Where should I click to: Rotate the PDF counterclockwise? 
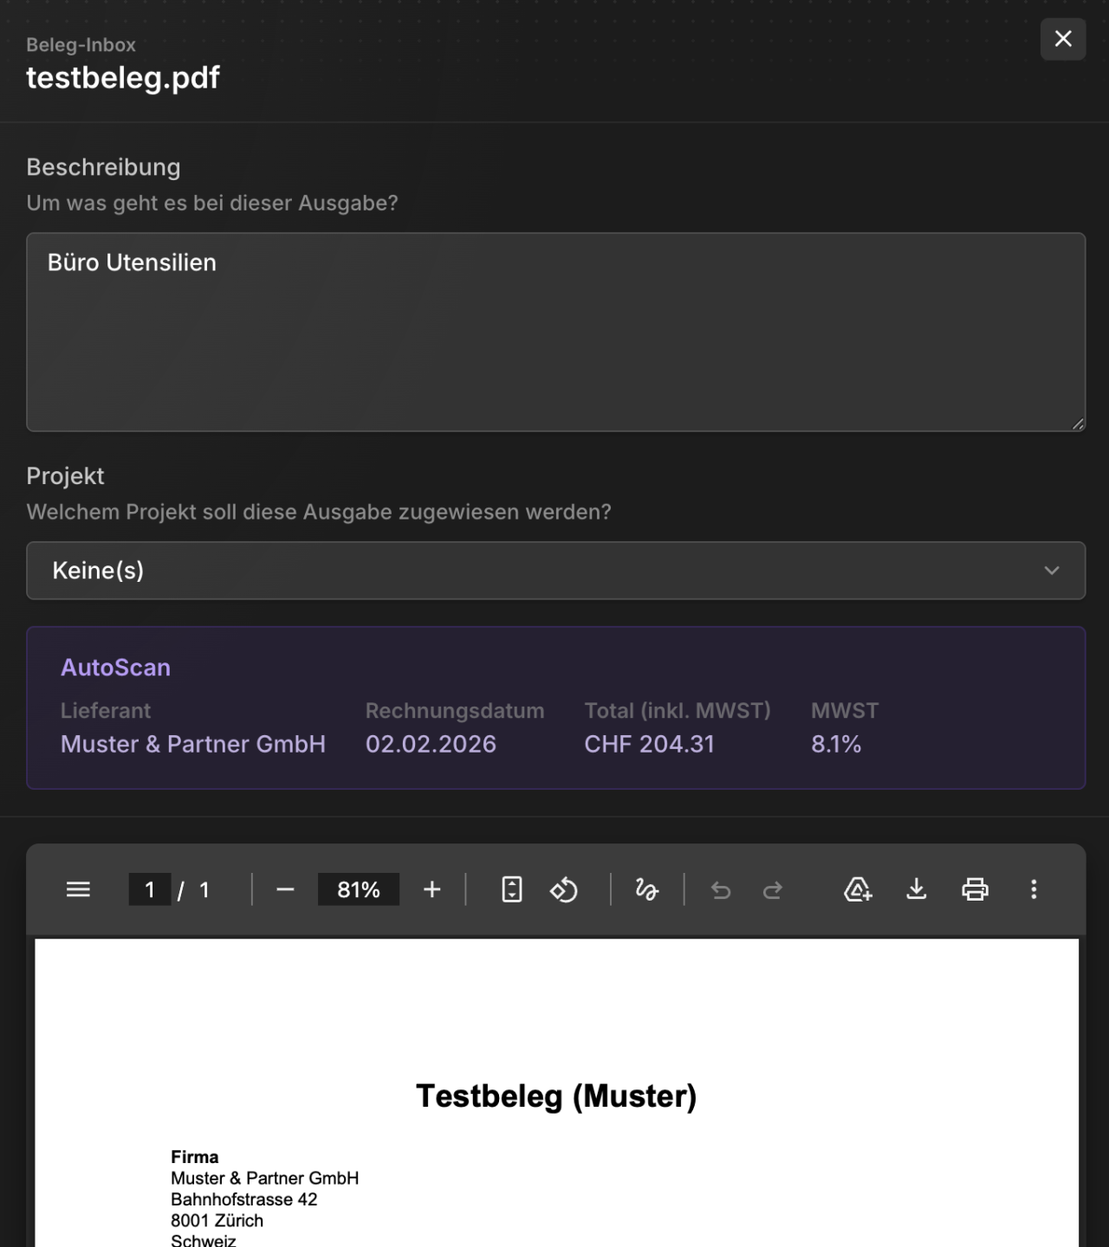(564, 889)
